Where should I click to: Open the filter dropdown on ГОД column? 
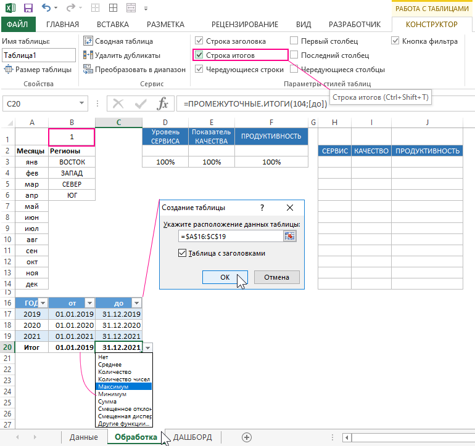[x=43, y=302]
